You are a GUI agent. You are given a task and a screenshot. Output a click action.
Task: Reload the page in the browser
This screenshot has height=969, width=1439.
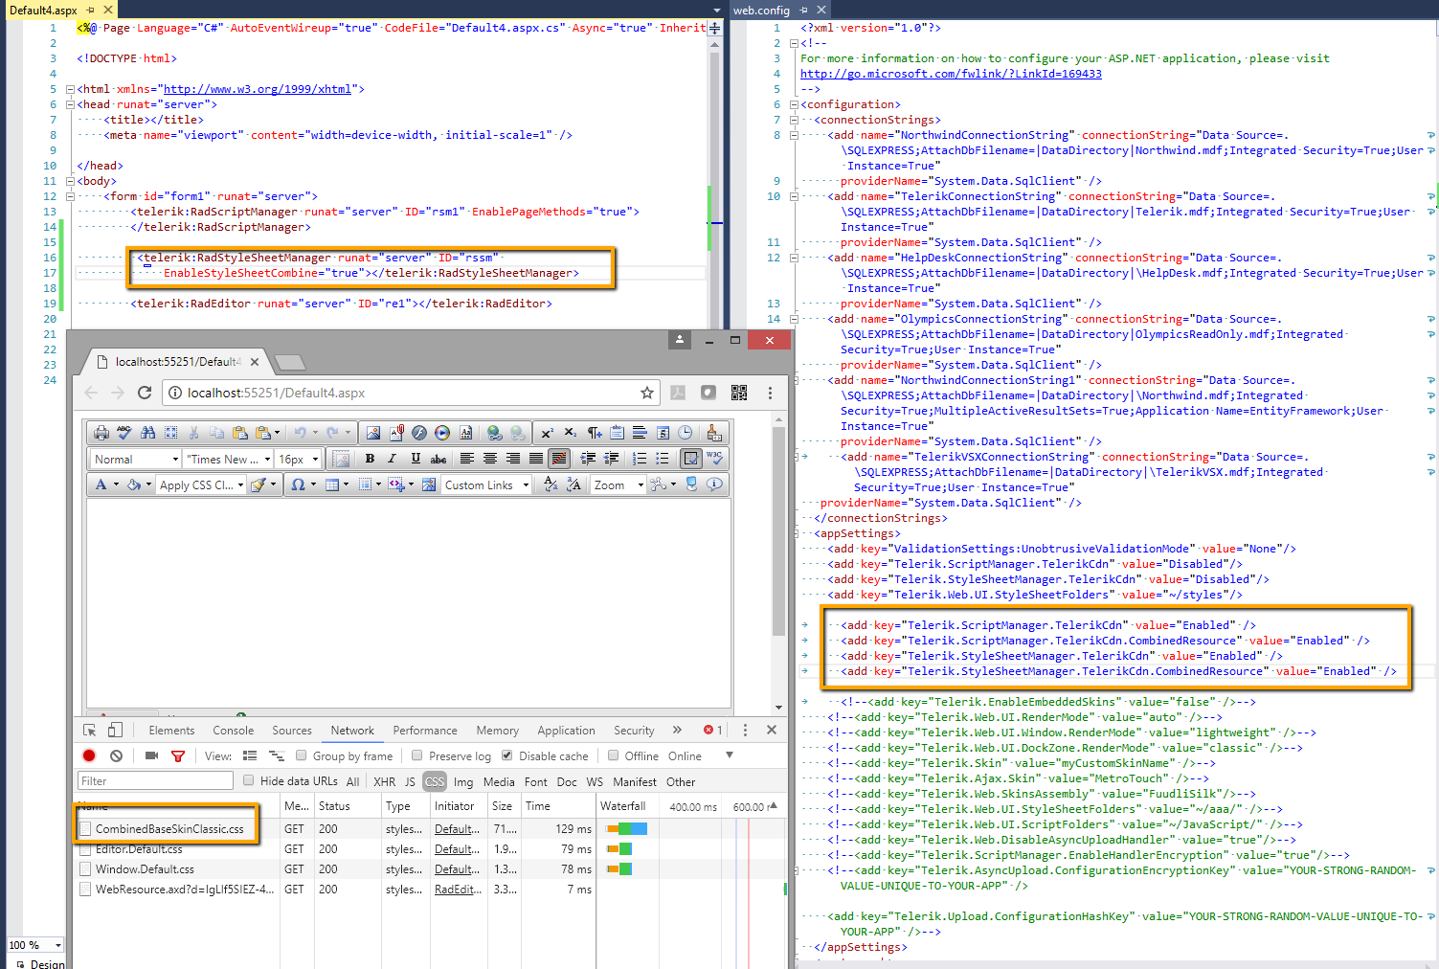pos(145,393)
